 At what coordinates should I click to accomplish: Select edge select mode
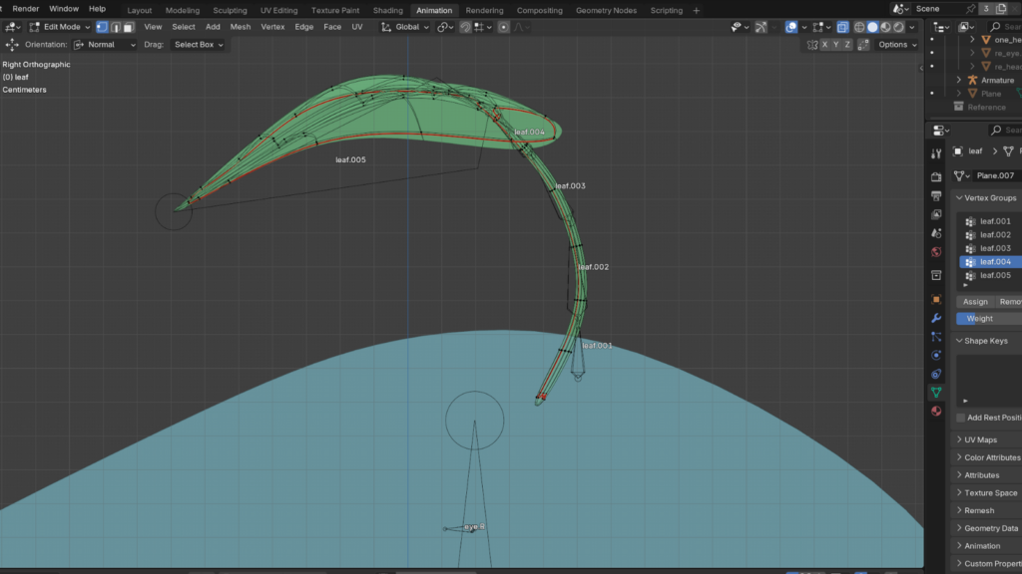coord(116,27)
